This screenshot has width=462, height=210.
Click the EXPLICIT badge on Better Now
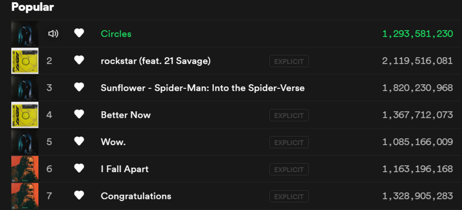coord(289,115)
